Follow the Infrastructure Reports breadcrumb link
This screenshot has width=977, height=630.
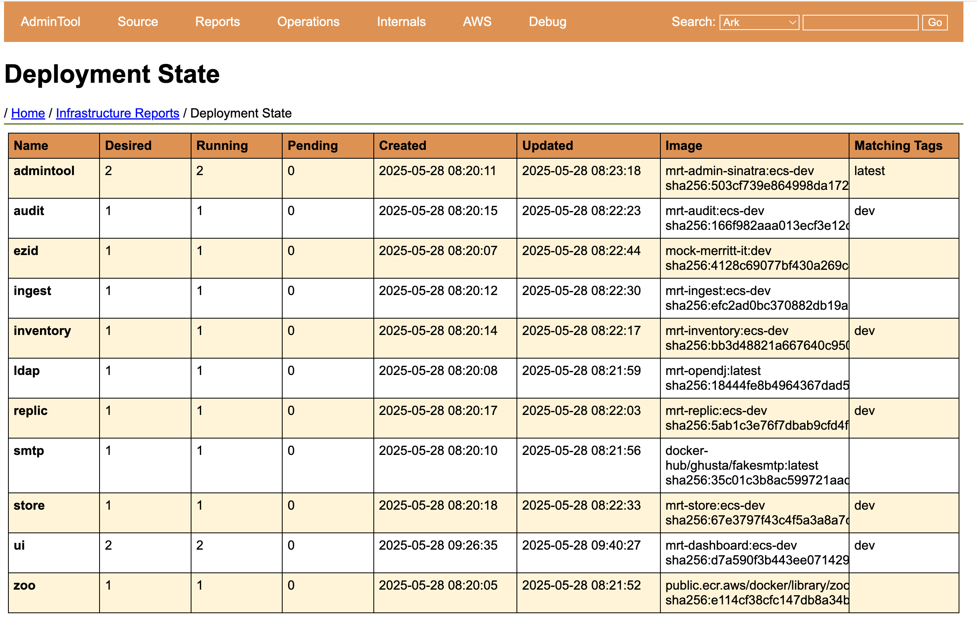pyautogui.click(x=118, y=113)
